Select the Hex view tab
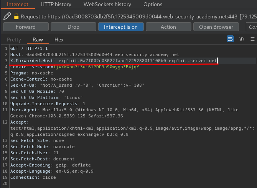 coord(59,40)
